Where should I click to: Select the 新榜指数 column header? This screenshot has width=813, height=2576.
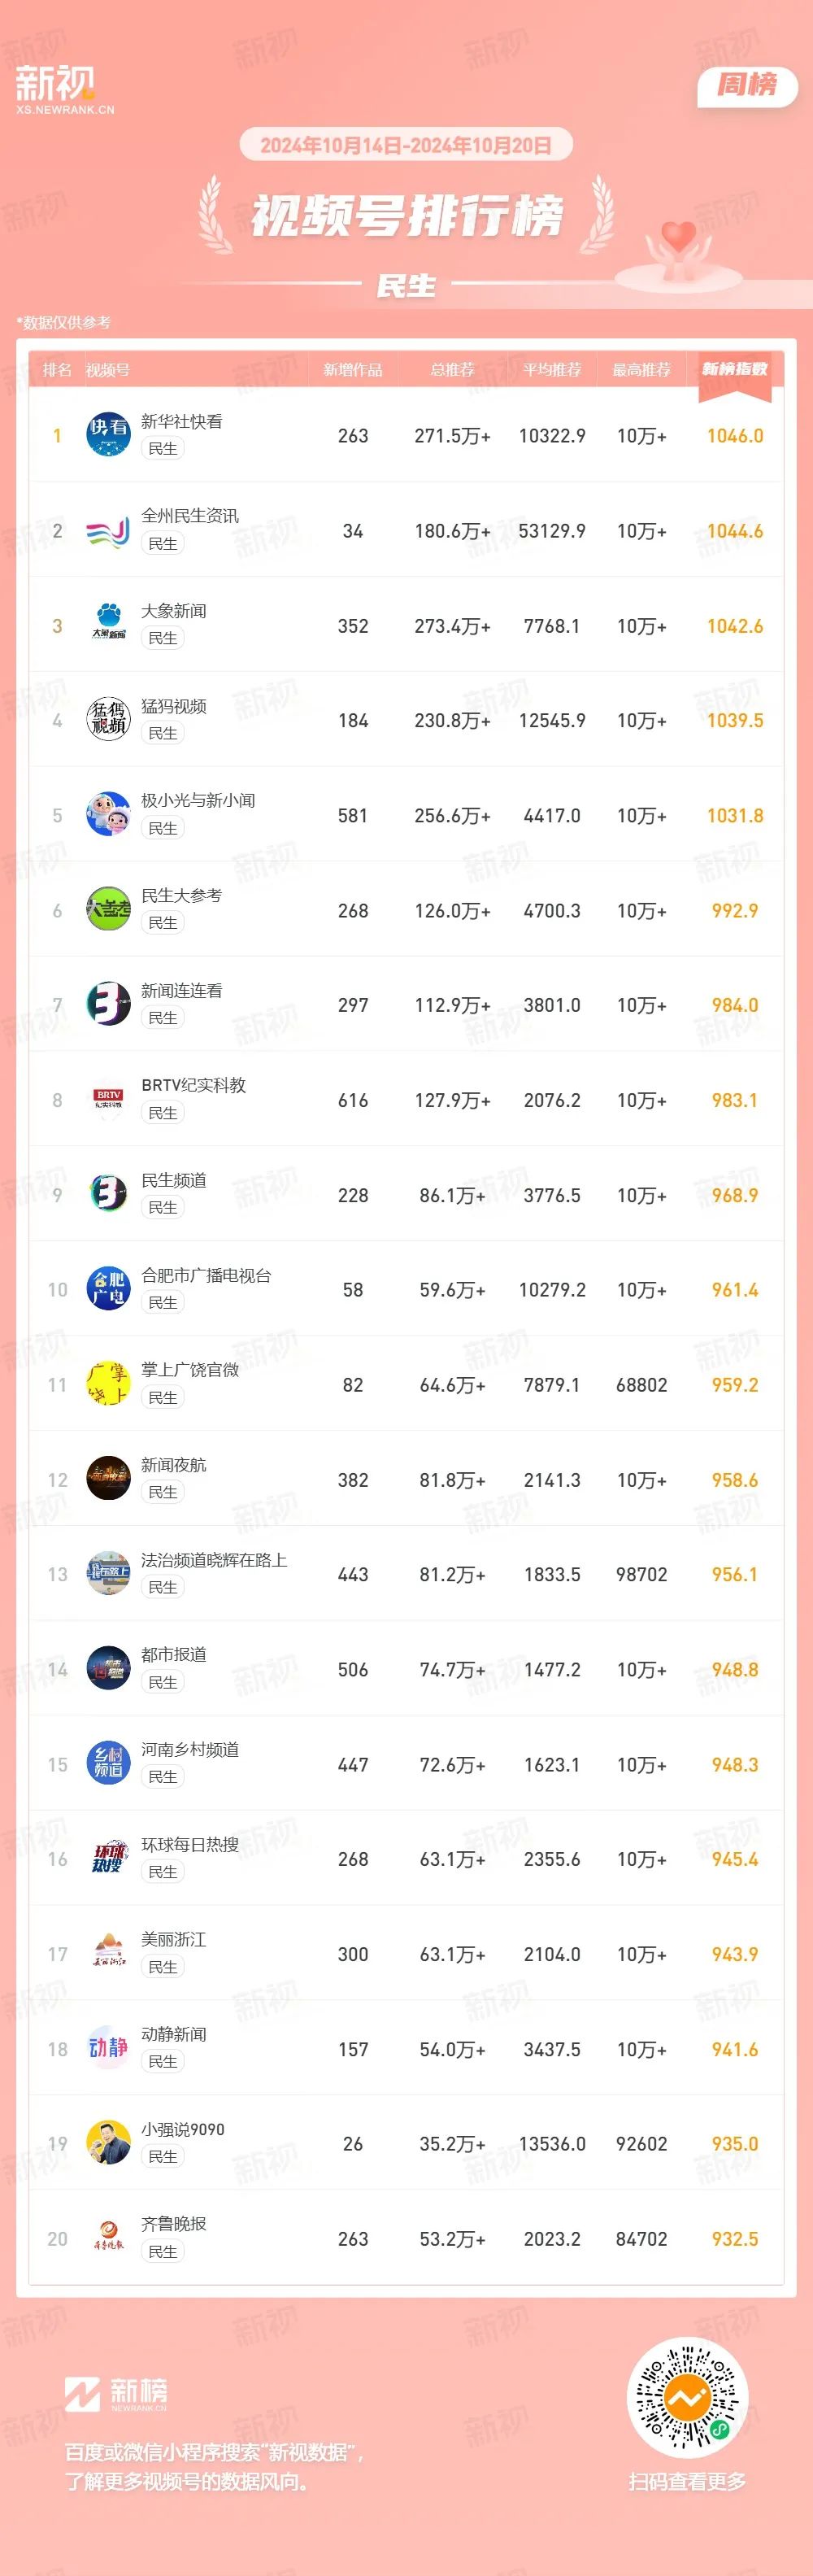(735, 369)
